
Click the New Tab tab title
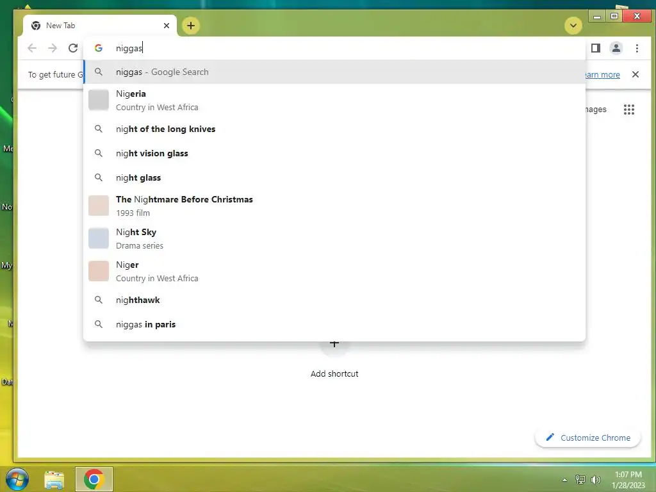pos(61,26)
